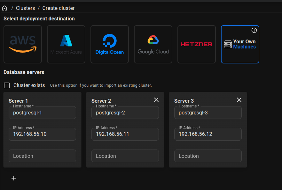
Task: Remove Server 3 with X button
Action: tap(239, 100)
